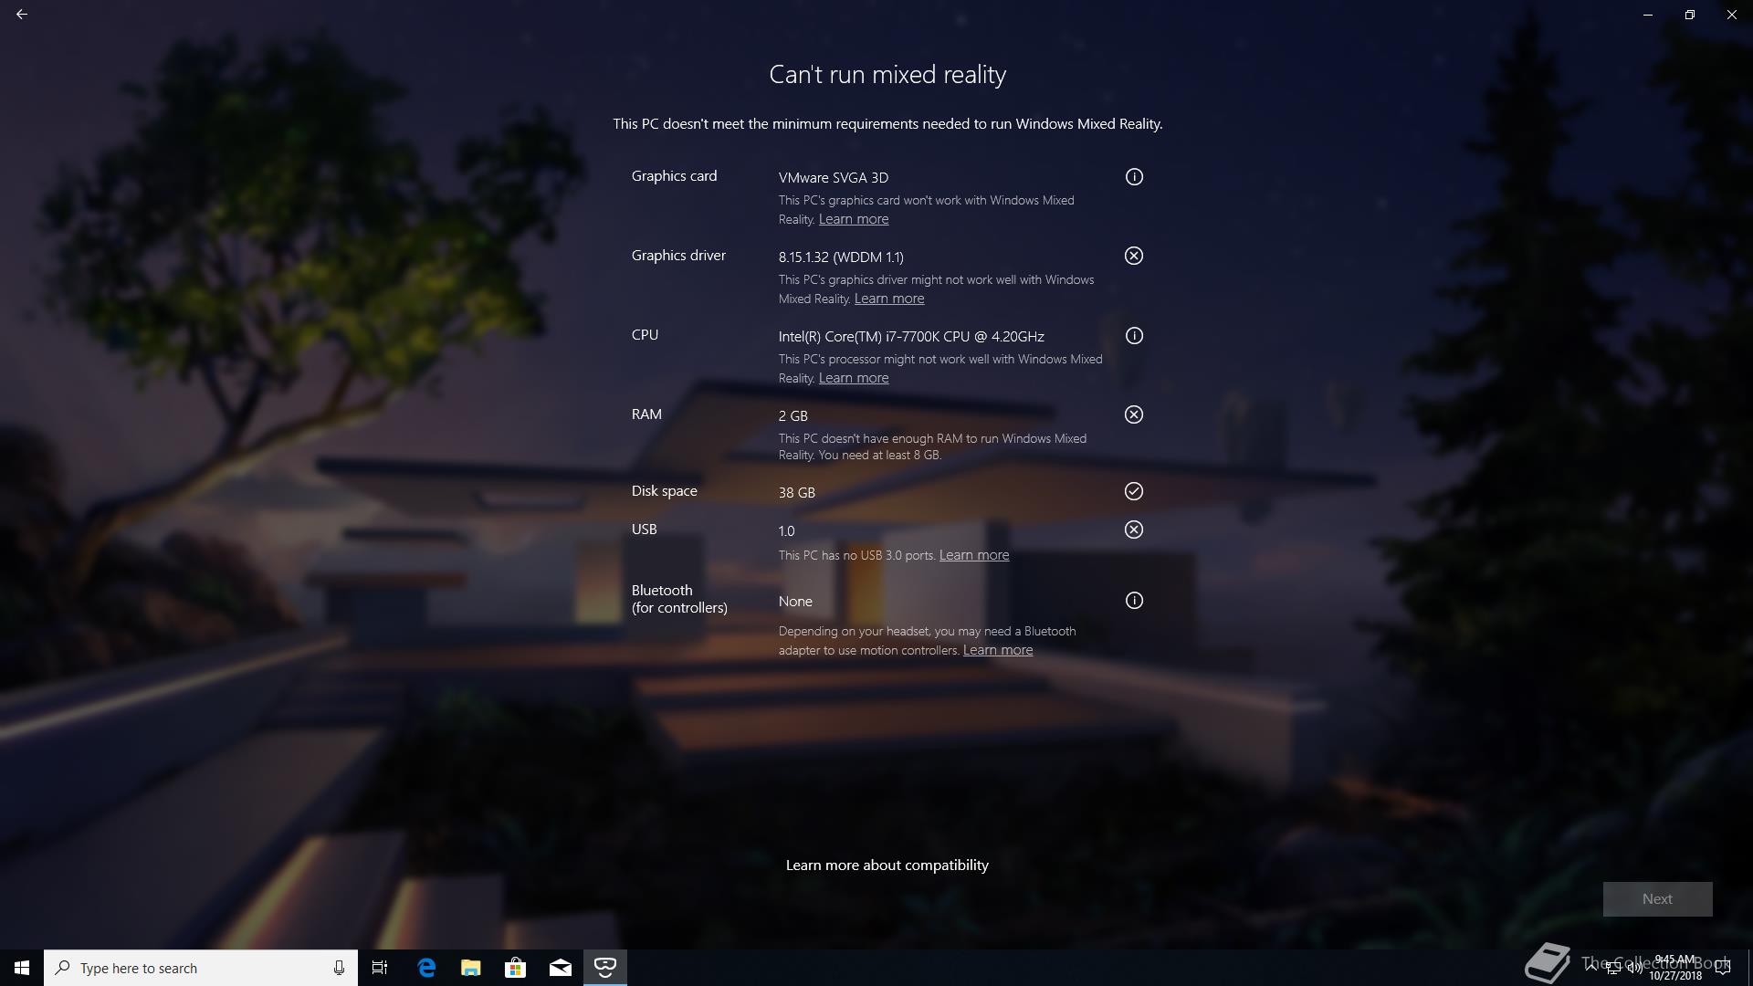Open Learn more link under Graphics card

click(853, 219)
